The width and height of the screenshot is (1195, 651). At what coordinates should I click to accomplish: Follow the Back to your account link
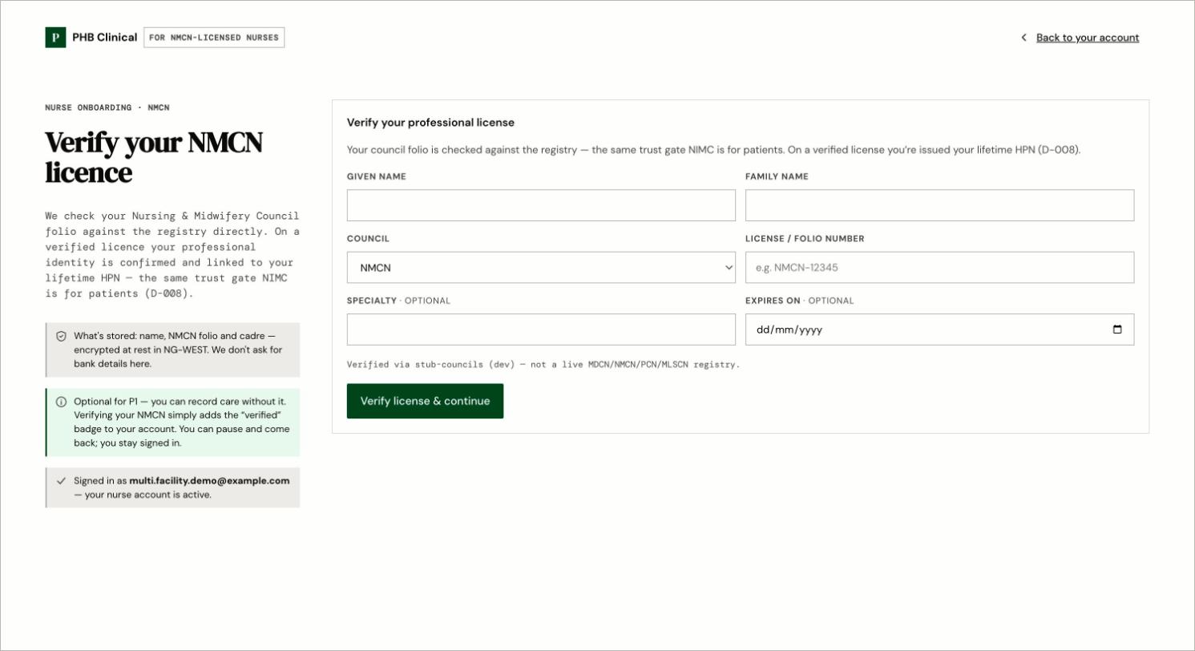tap(1088, 38)
